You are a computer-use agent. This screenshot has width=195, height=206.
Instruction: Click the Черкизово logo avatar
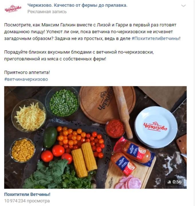point(13,9)
